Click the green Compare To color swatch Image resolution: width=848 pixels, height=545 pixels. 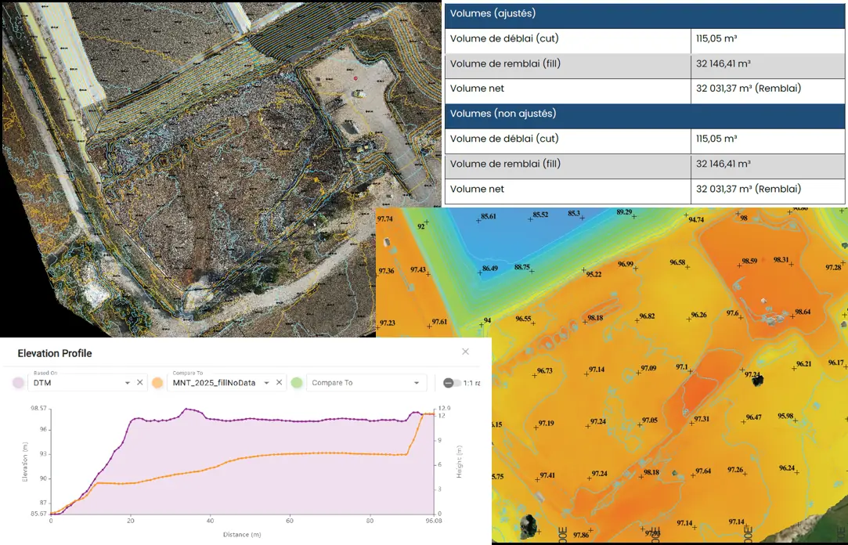tap(296, 383)
